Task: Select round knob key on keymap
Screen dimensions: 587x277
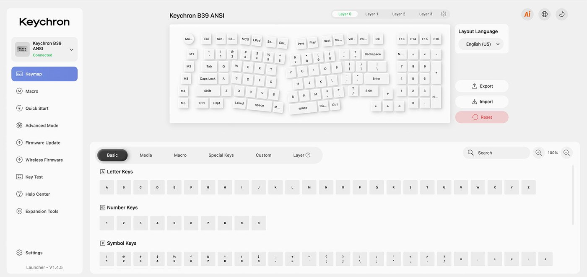Action: (189, 39)
